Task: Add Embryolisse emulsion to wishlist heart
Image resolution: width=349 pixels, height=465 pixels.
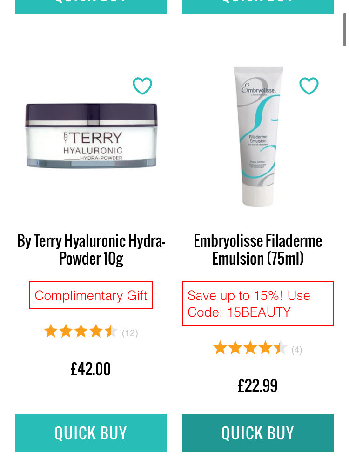Action: point(309,86)
